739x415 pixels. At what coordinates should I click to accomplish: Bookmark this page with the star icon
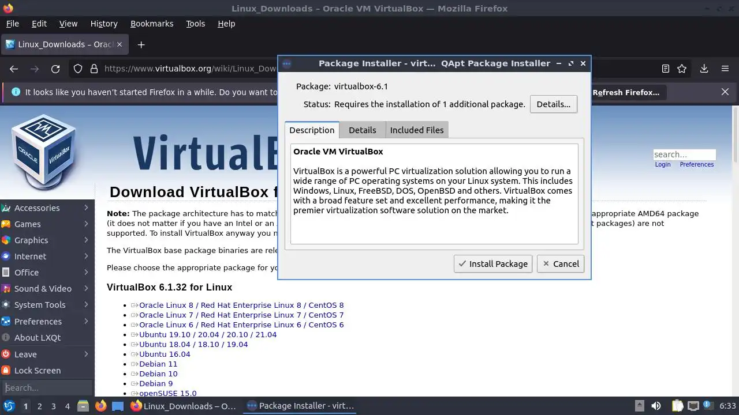pos(682,69)
